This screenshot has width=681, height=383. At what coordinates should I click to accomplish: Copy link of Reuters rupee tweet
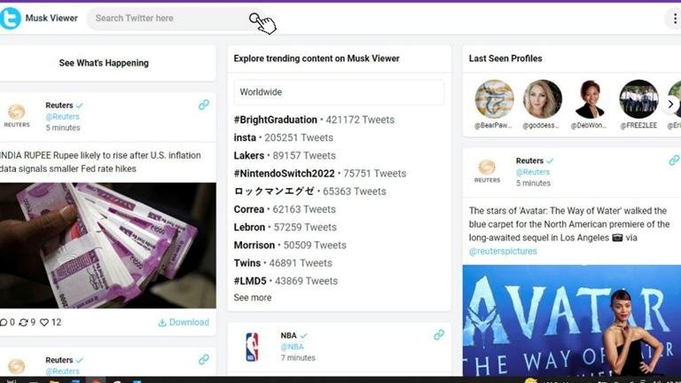coord(204,105)
